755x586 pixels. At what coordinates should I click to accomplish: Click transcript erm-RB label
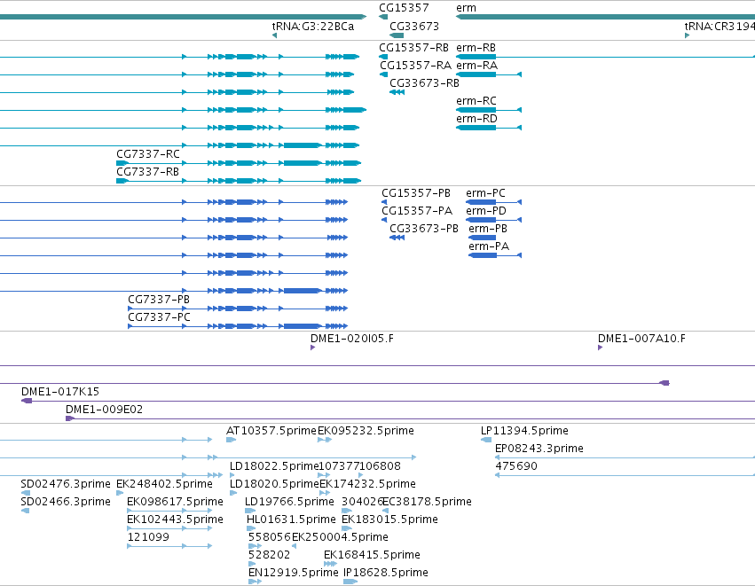point(476,48)
